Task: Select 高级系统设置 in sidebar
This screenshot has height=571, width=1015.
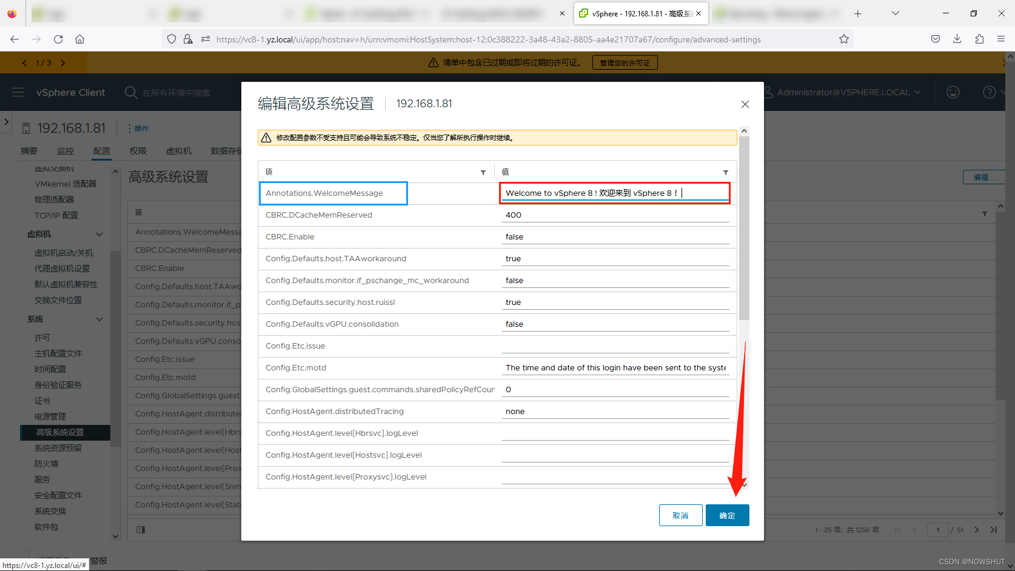Action: pos(65,432)
